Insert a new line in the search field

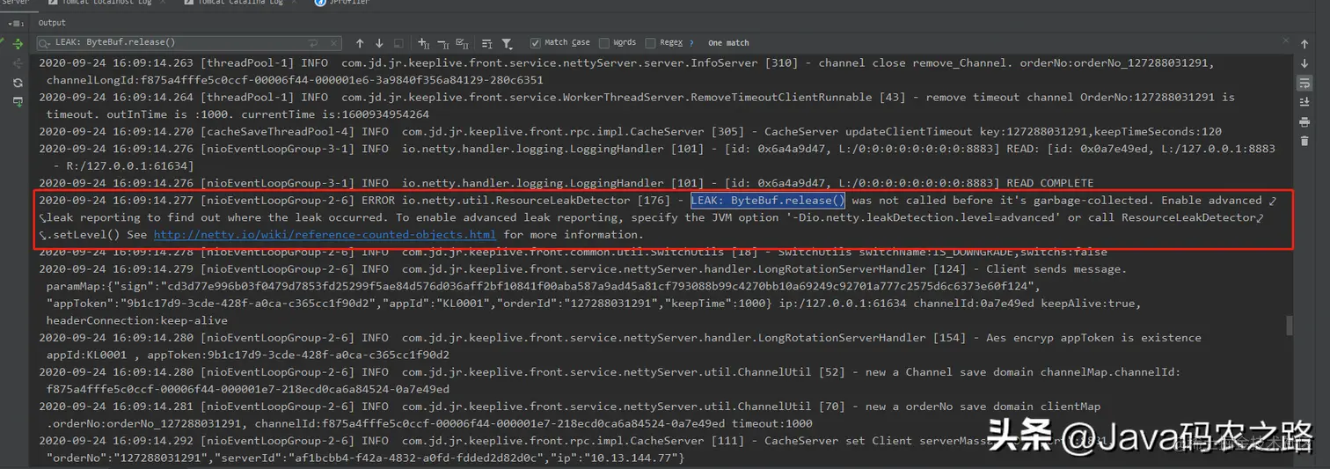[x=314, y=43]
